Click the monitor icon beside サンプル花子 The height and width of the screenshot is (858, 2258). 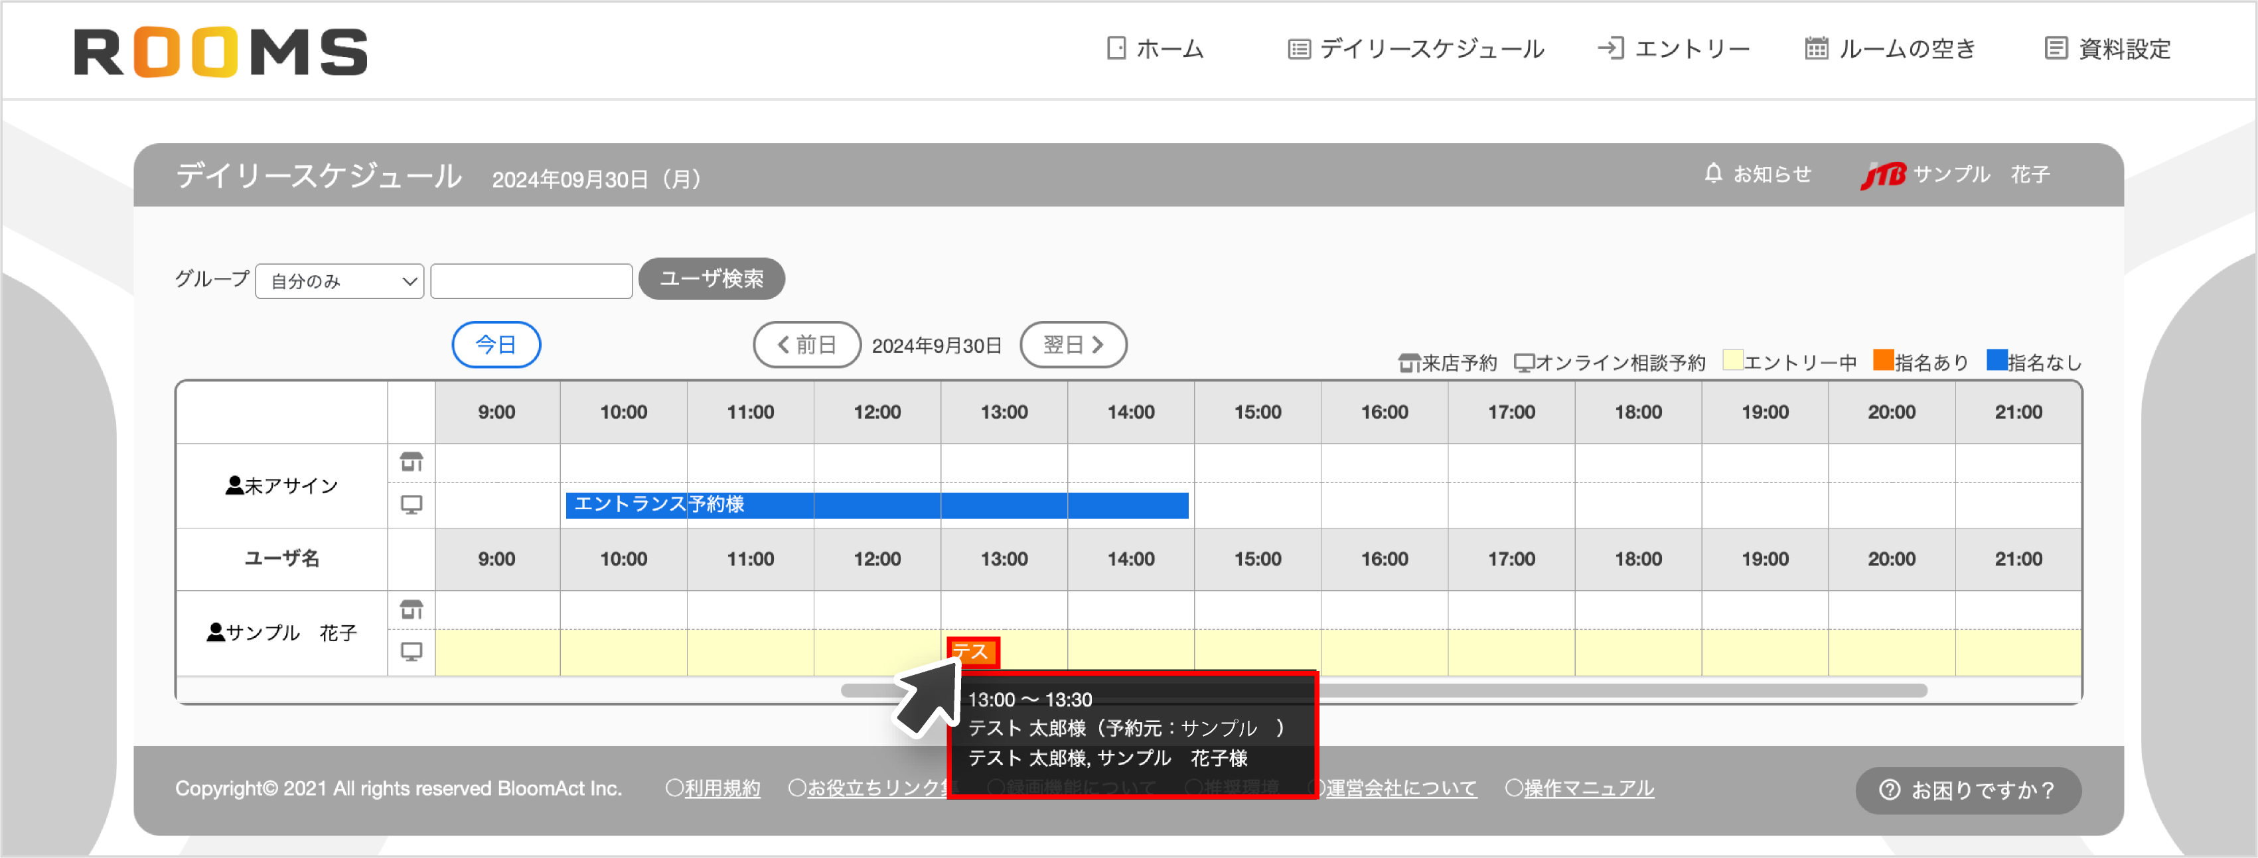pos(412,651)
